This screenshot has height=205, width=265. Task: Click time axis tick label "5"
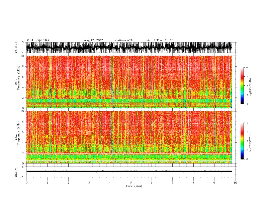click(x=131, y=183)
